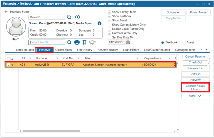Select the Asset radio button

(x=184, y=43)
